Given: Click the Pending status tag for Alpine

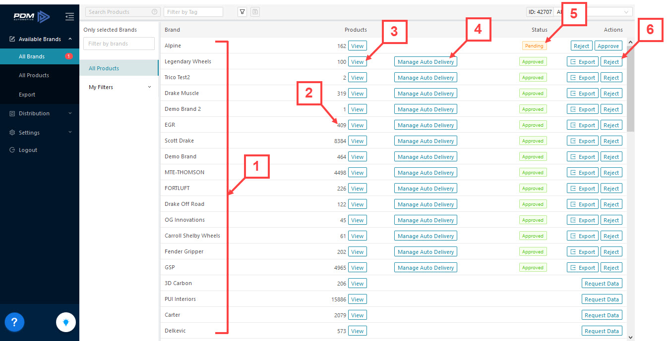Looking at the screenshot, I should (x=534, y=46).
